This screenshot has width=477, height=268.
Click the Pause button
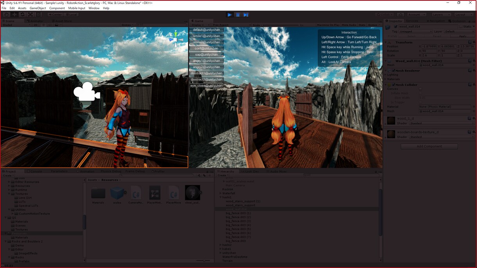[x=238, y=15]
